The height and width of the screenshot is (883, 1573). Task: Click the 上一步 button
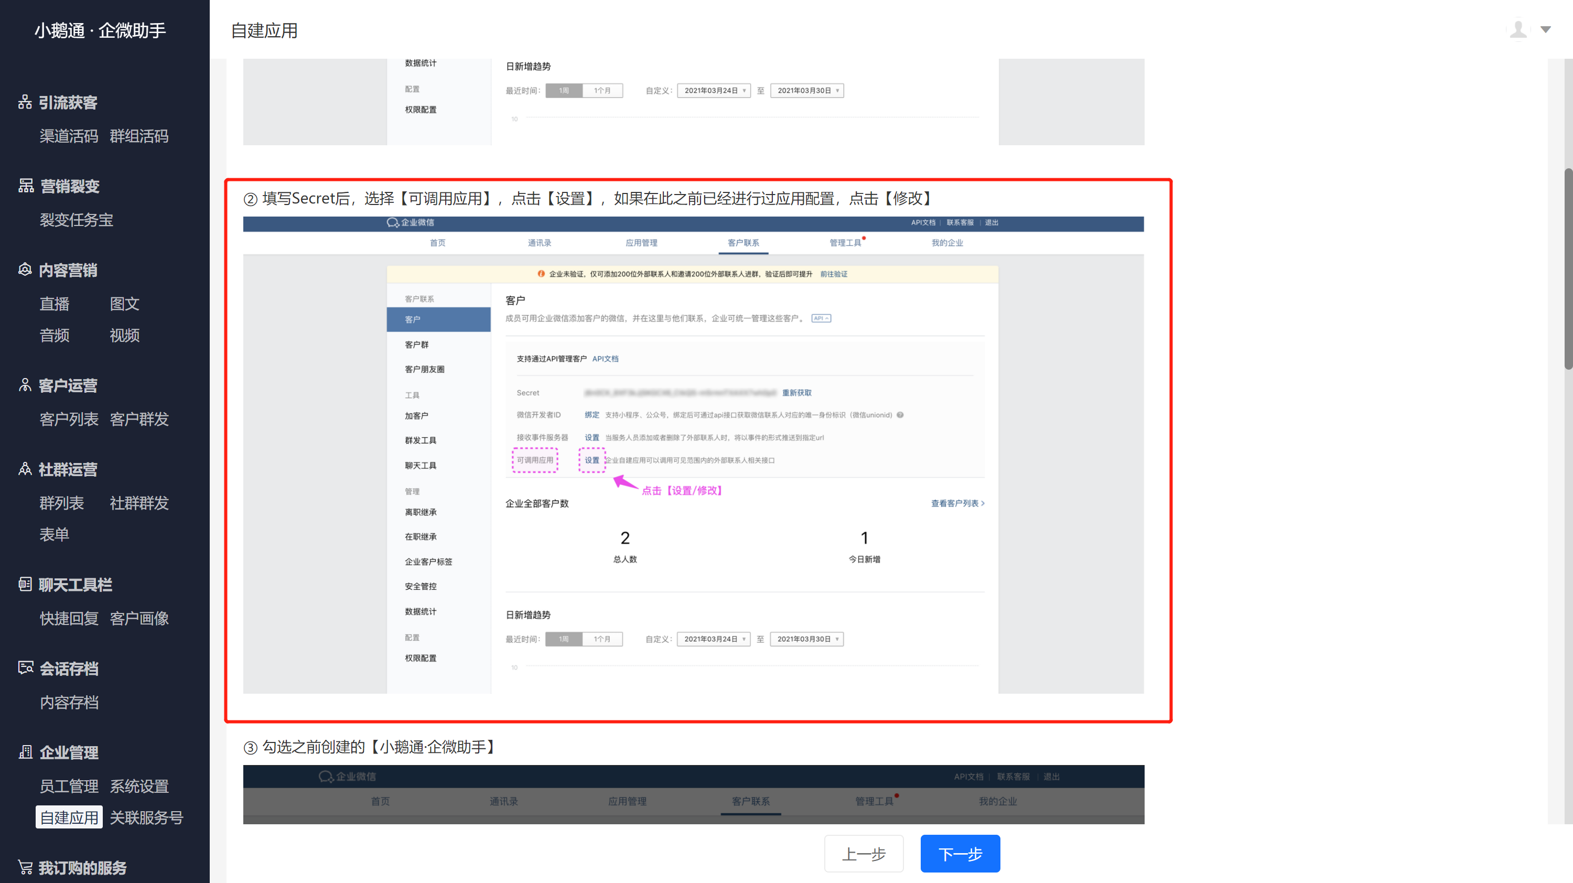click(x=864, y=853)
